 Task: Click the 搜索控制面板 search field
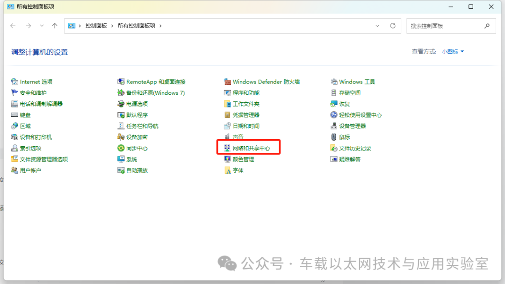coord(451,26)
